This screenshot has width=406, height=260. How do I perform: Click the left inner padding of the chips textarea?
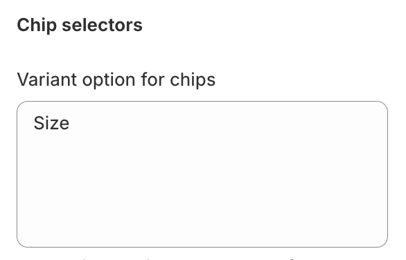tap(26, 174)
